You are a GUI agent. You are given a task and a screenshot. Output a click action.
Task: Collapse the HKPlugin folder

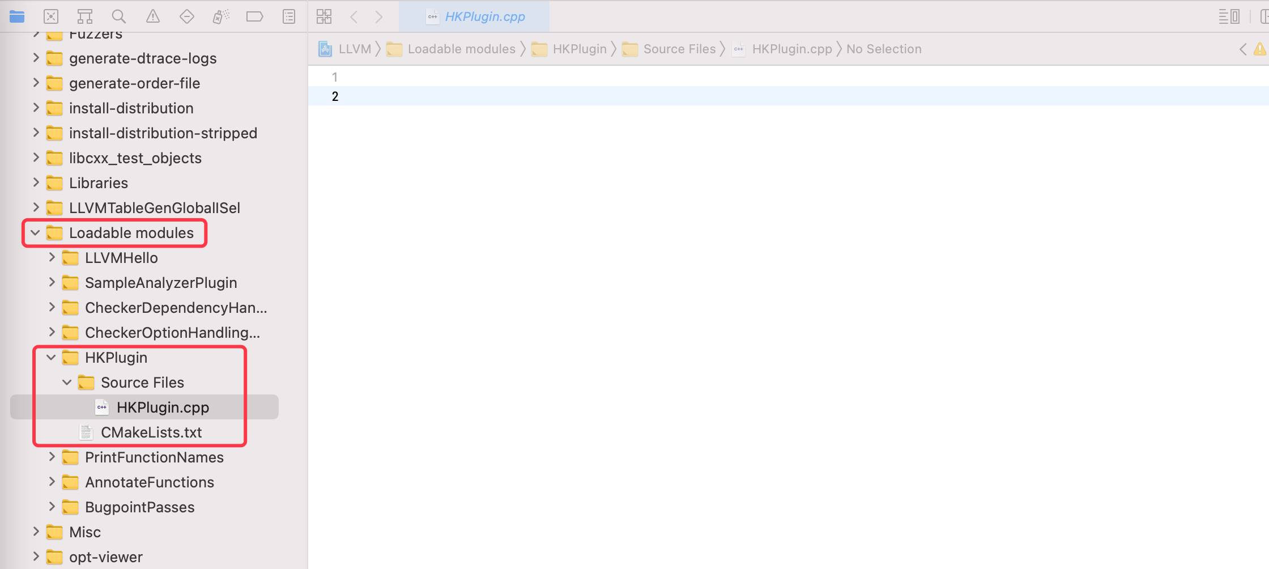(x=51, y=358)
